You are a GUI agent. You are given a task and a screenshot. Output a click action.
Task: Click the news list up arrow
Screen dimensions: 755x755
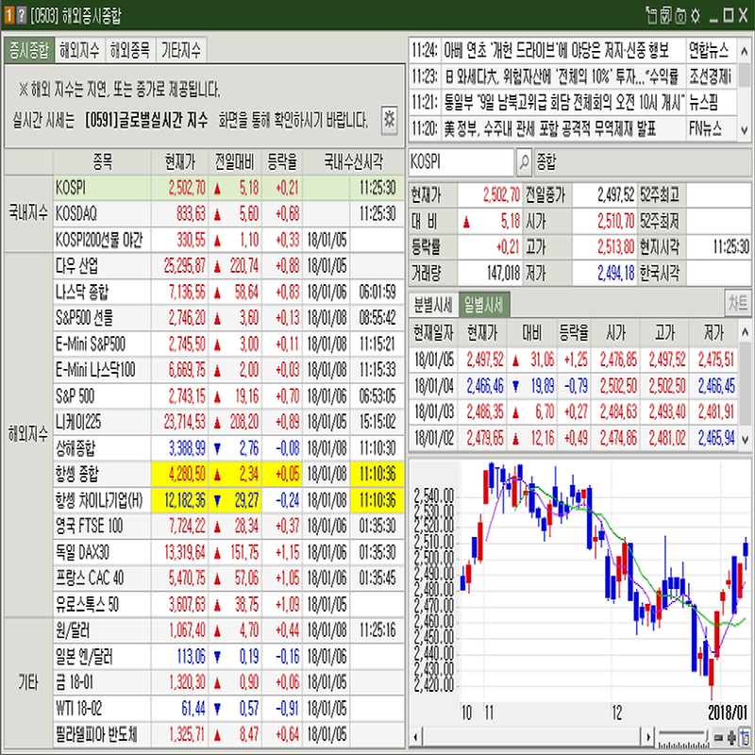pyautogui.click(x=745, y=50)
